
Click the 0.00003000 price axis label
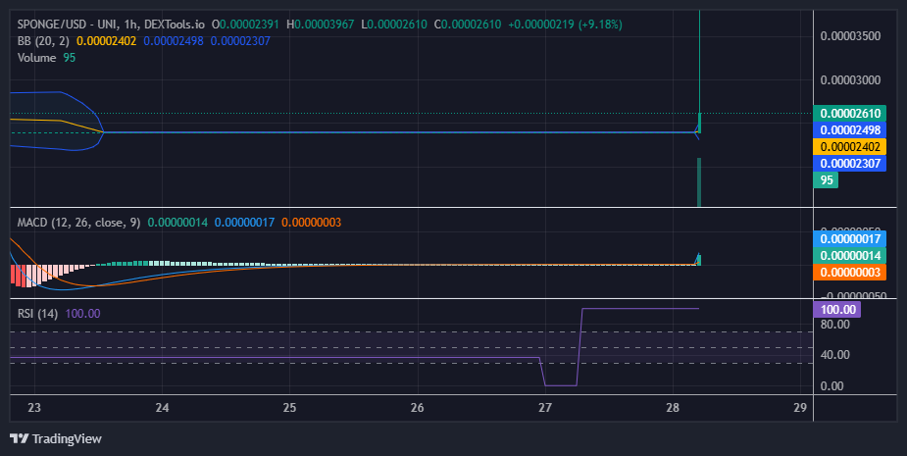pyautogui.click(x=850, y=79)
